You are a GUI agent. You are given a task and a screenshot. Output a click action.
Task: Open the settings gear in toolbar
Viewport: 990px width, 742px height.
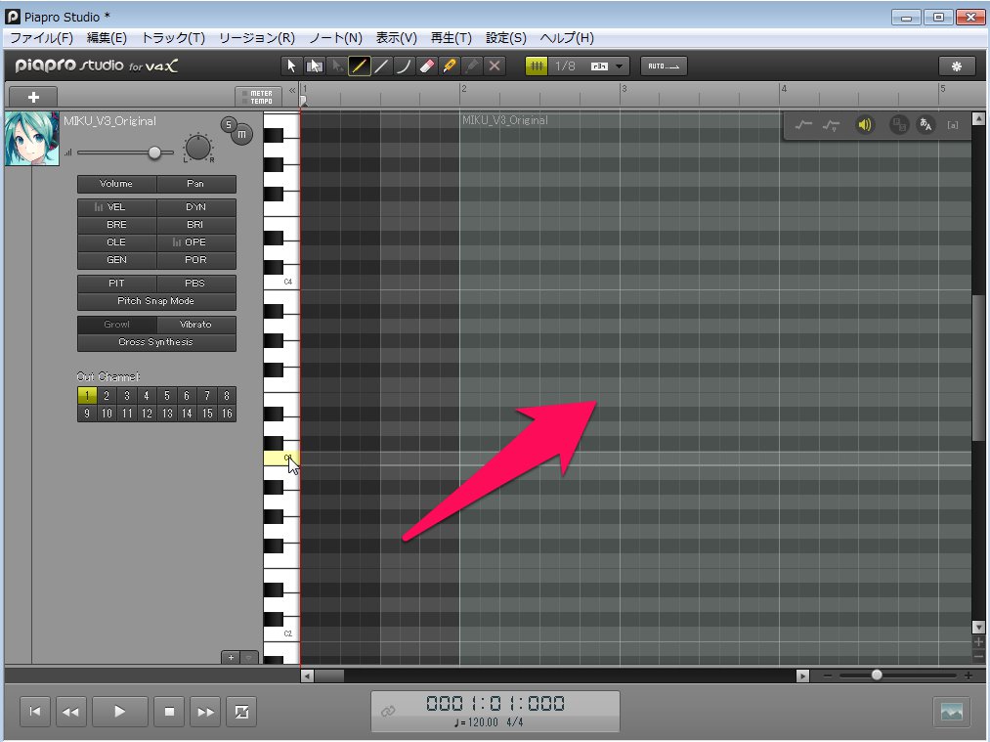pos(957,66)
